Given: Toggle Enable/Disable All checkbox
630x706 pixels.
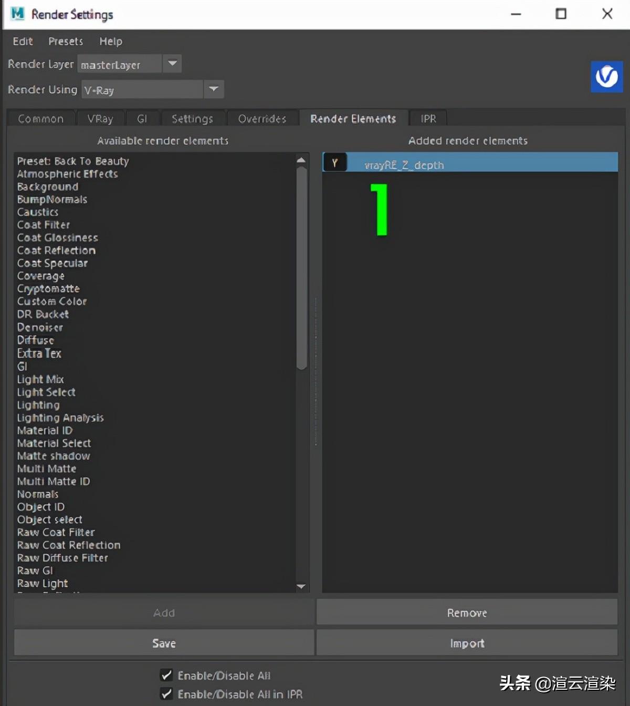Looking at the screenshot, I should point(166,675).
